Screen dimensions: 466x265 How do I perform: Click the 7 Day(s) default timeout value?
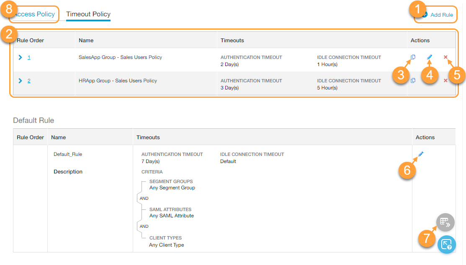[150, 161]
